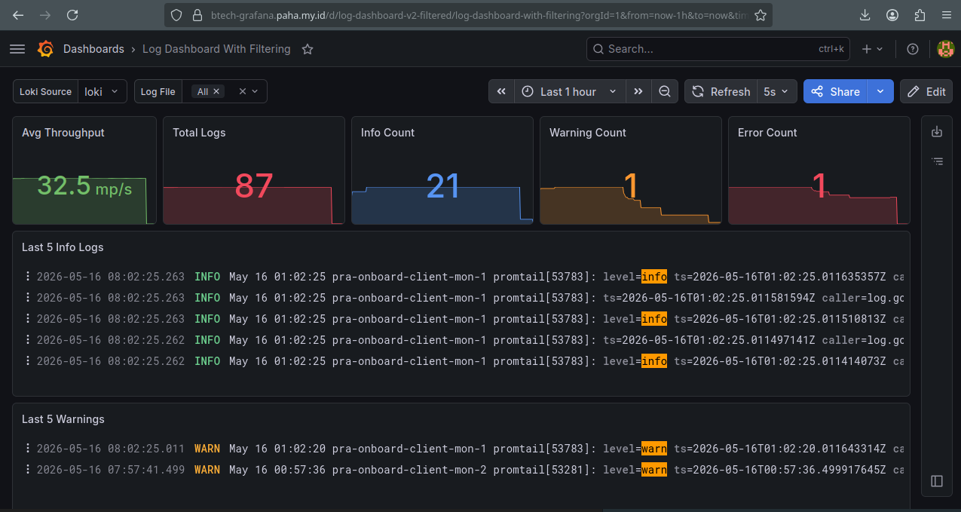Viewport: 961px width, 512px height.
Task: Open the Grafana logo home
Action: pos(45,49)
